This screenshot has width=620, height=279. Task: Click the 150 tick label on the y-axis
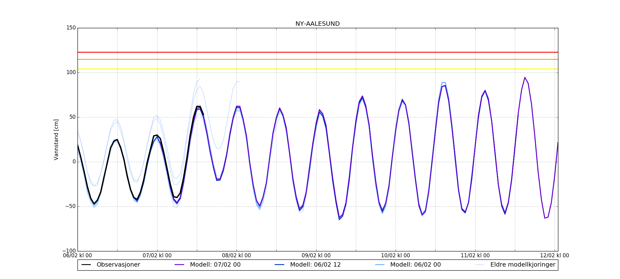[x=71, y=28]
